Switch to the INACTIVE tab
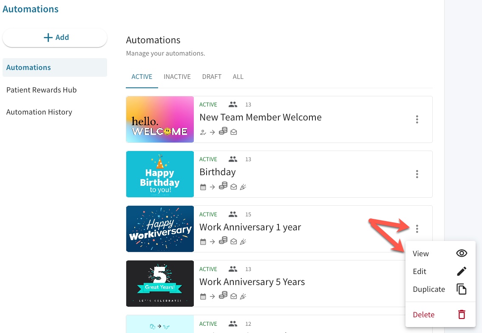 tap(177, 77)
